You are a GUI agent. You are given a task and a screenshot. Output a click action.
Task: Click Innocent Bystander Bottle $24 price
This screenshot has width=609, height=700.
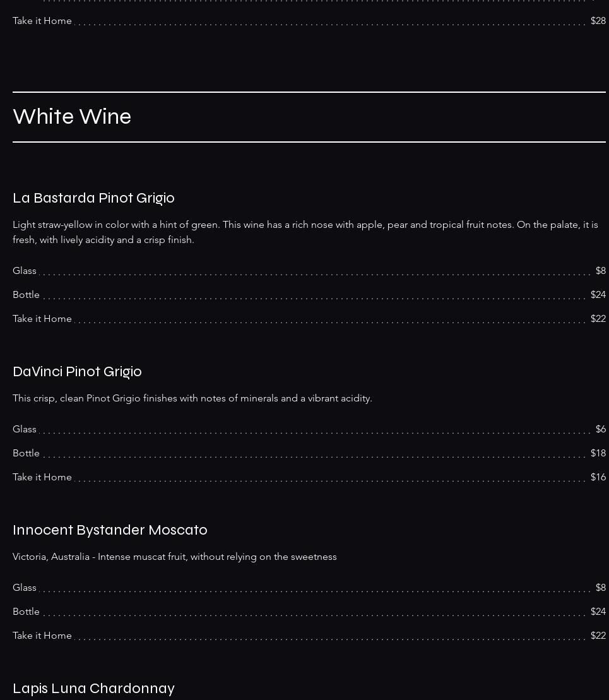pyautogui.click(x=598, y=612)
